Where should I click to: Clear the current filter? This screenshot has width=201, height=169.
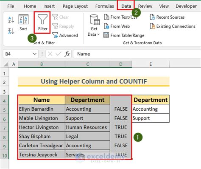pos(61,17)
